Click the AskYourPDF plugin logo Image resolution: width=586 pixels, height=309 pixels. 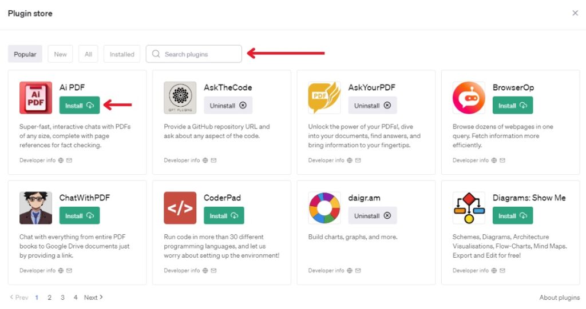click(x=324, y=98)
